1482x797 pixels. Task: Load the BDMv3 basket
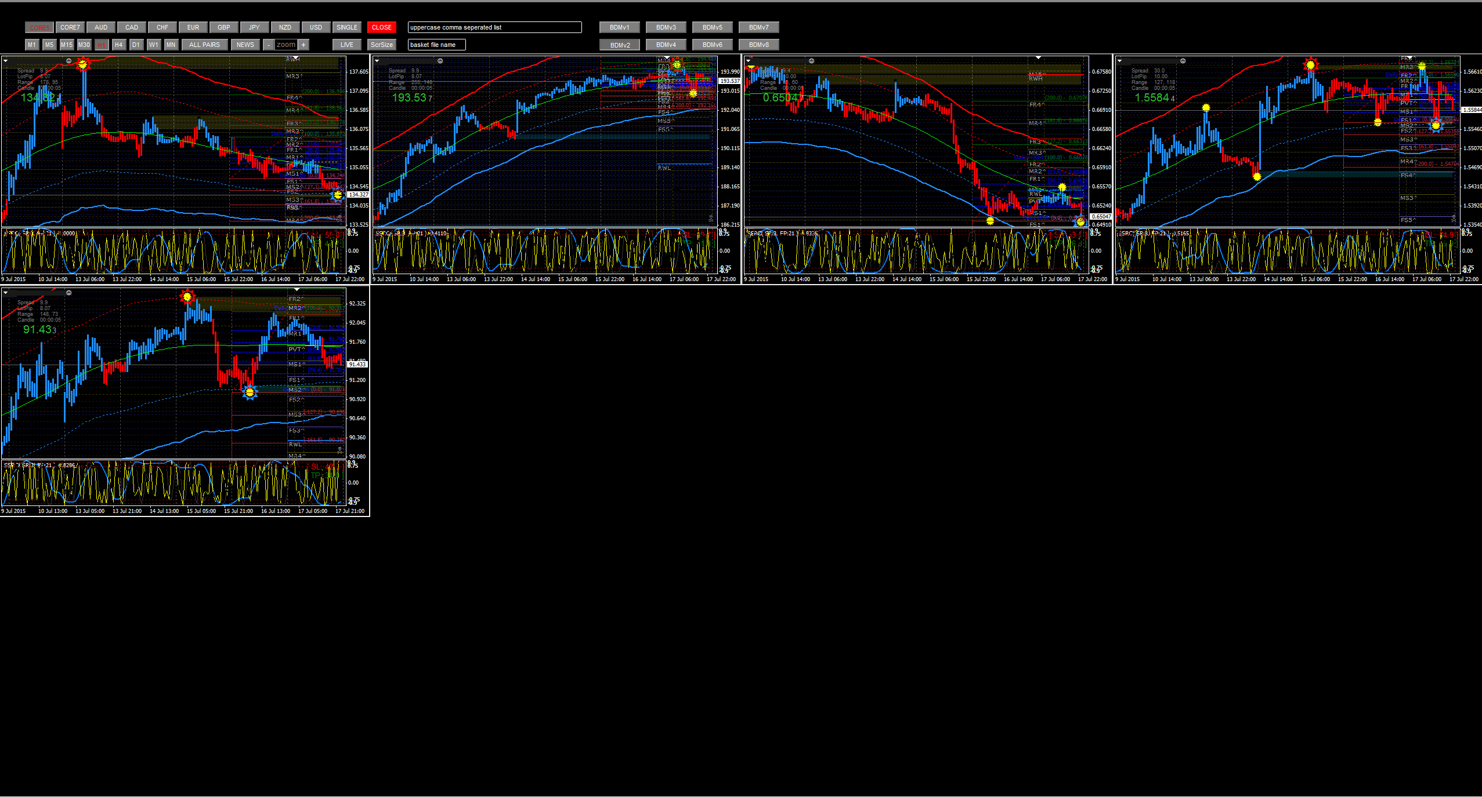click(x=666, y=27)
